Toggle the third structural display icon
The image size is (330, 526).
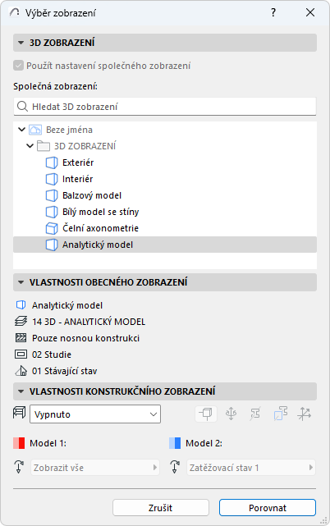[x=255, y=414]
